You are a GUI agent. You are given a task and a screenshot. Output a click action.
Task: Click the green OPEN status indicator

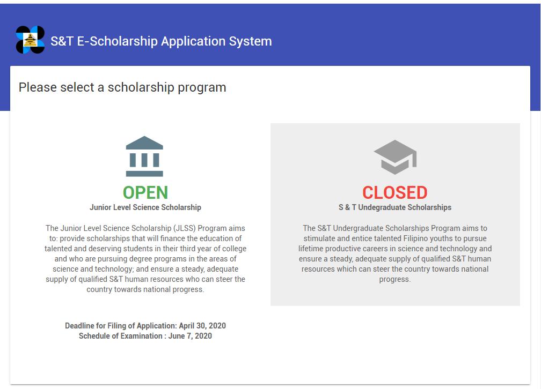(x=144, y=192)
